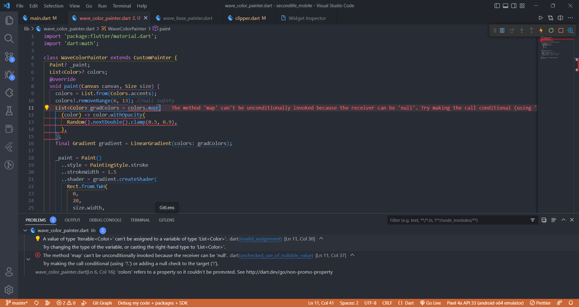Click debug Step Over

point(512,30)
